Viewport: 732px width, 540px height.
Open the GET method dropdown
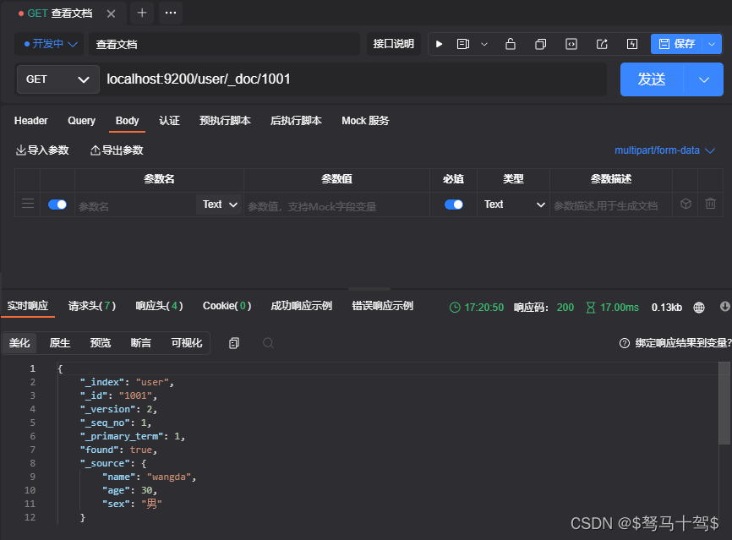[x=57, y=79]
